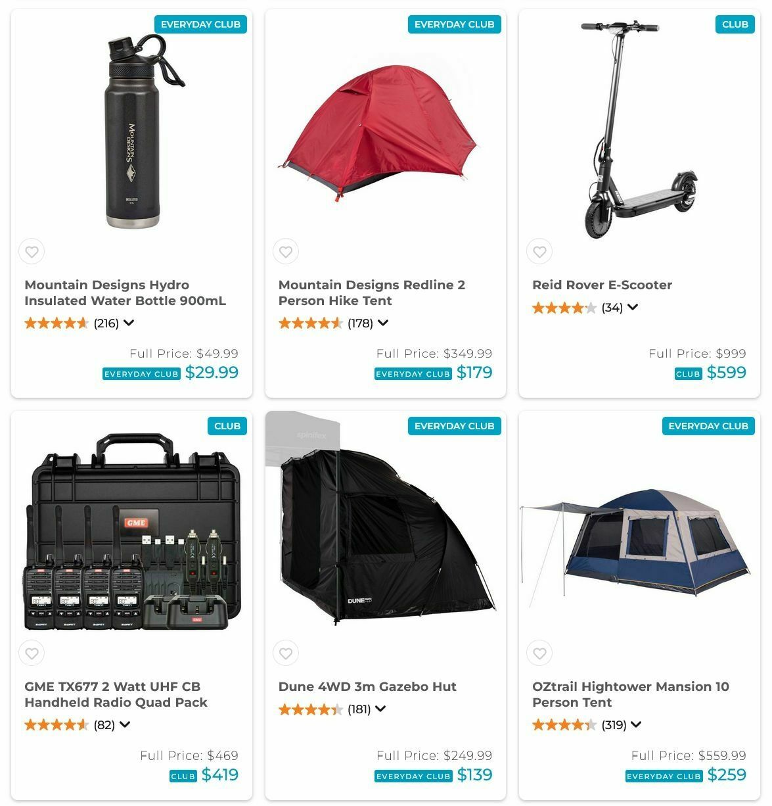Viewport: 772px width, 806px height.
Task: Expand ratings arrow next to (319) reviews
Action: click(x=636, y=724)
